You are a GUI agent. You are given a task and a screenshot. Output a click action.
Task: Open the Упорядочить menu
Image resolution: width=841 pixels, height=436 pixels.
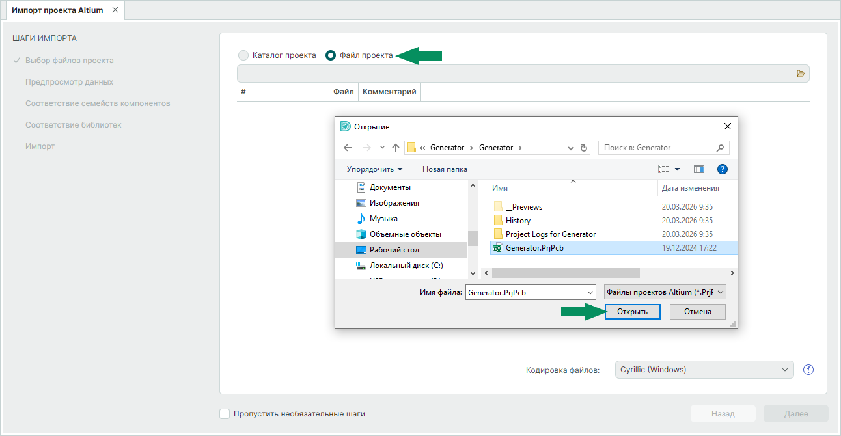tap(374, 169)
